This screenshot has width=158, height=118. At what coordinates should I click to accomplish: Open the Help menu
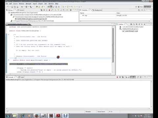[57, 4]
